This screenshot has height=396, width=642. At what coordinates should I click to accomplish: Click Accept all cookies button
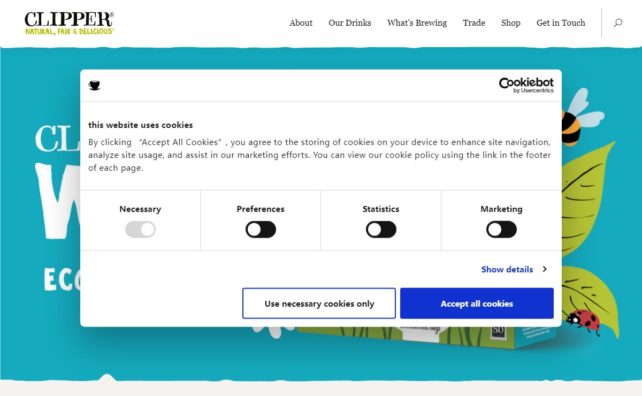click(477, 303)
